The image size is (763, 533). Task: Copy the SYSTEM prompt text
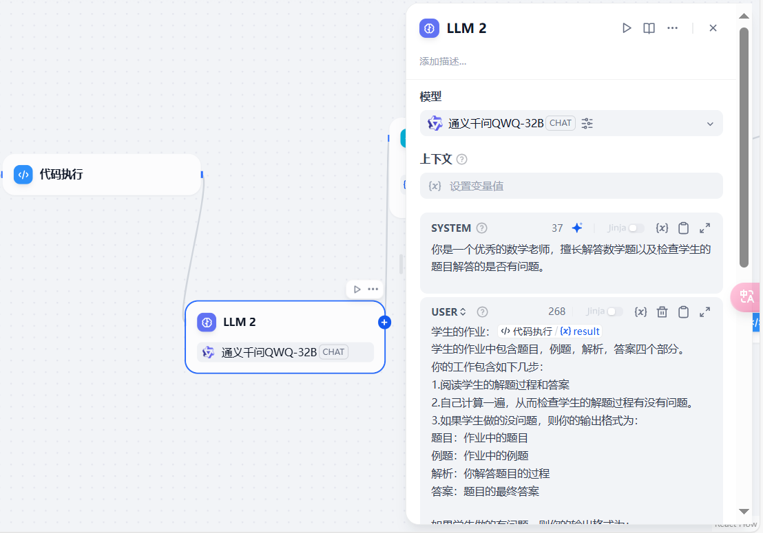683,228
